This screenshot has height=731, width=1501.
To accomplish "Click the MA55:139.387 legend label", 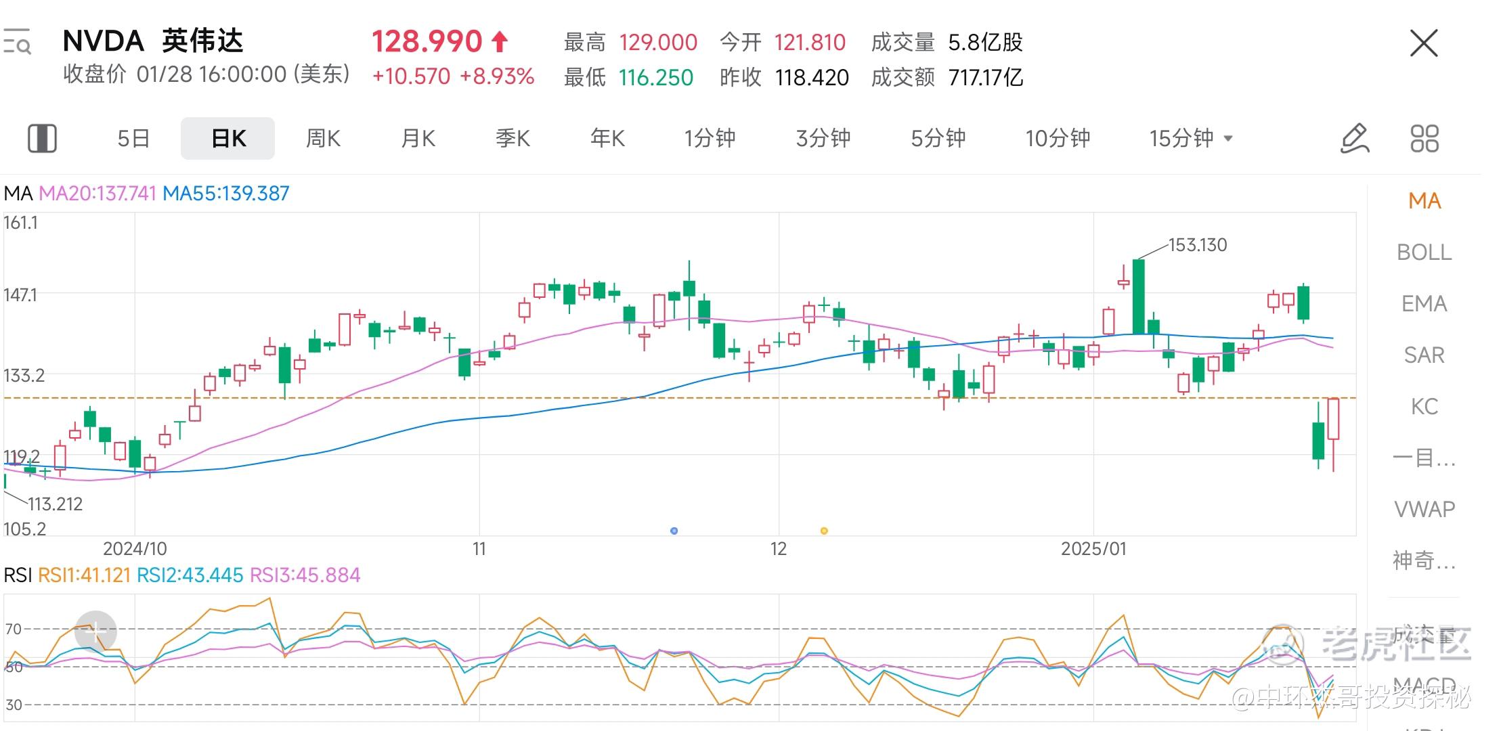I will (x=226, y=194).
